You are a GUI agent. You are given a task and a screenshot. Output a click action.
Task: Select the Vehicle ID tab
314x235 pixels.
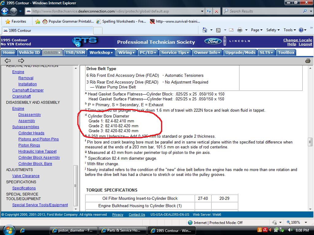pos(29,52)
